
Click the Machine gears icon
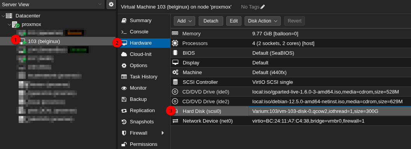point(175,73)
